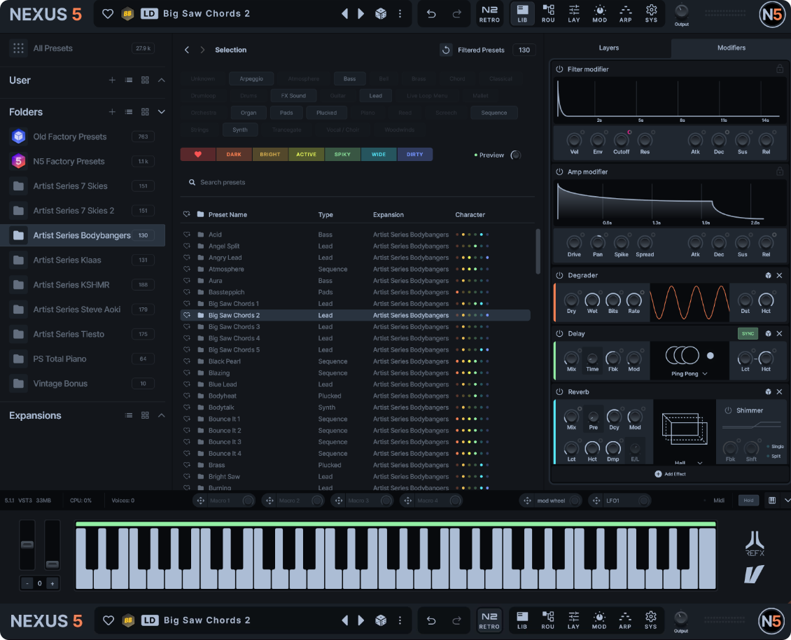This screenshot has width=791, height=640.
Task: Toggle the Hold button
Action: tap(748, 500)
